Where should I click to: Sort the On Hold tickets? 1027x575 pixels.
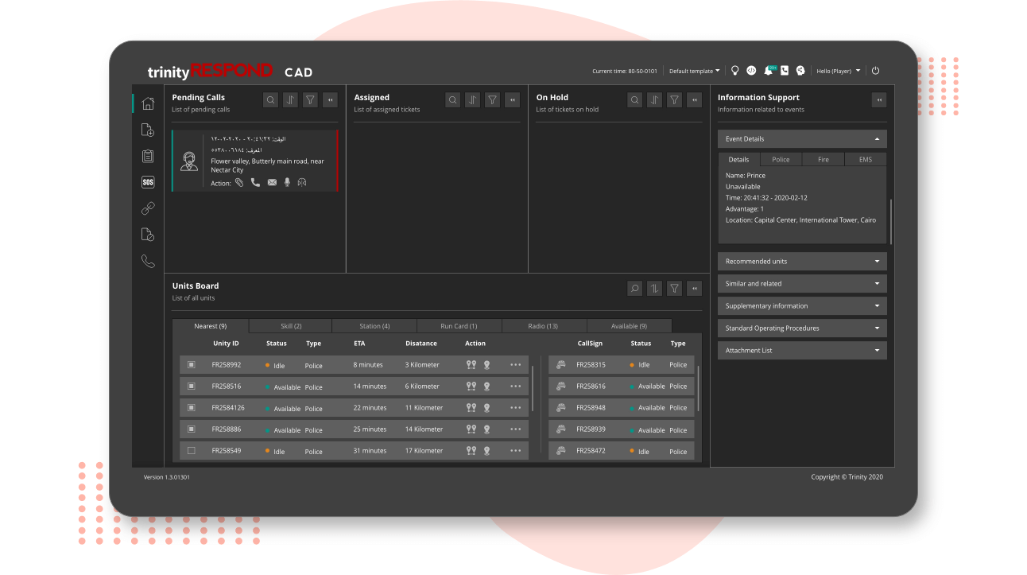tap(655, 99)
